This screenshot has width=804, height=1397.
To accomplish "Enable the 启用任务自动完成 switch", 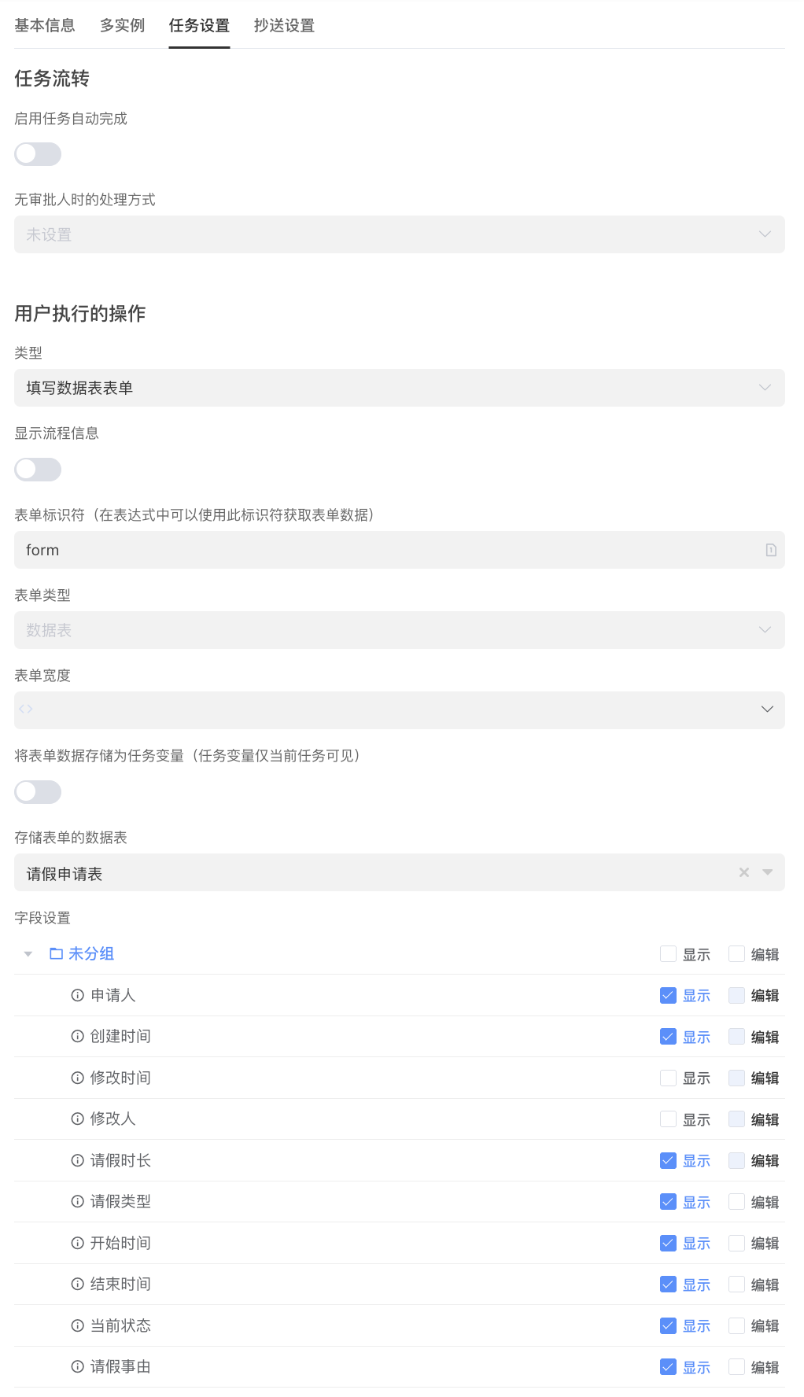I will 38,154.
